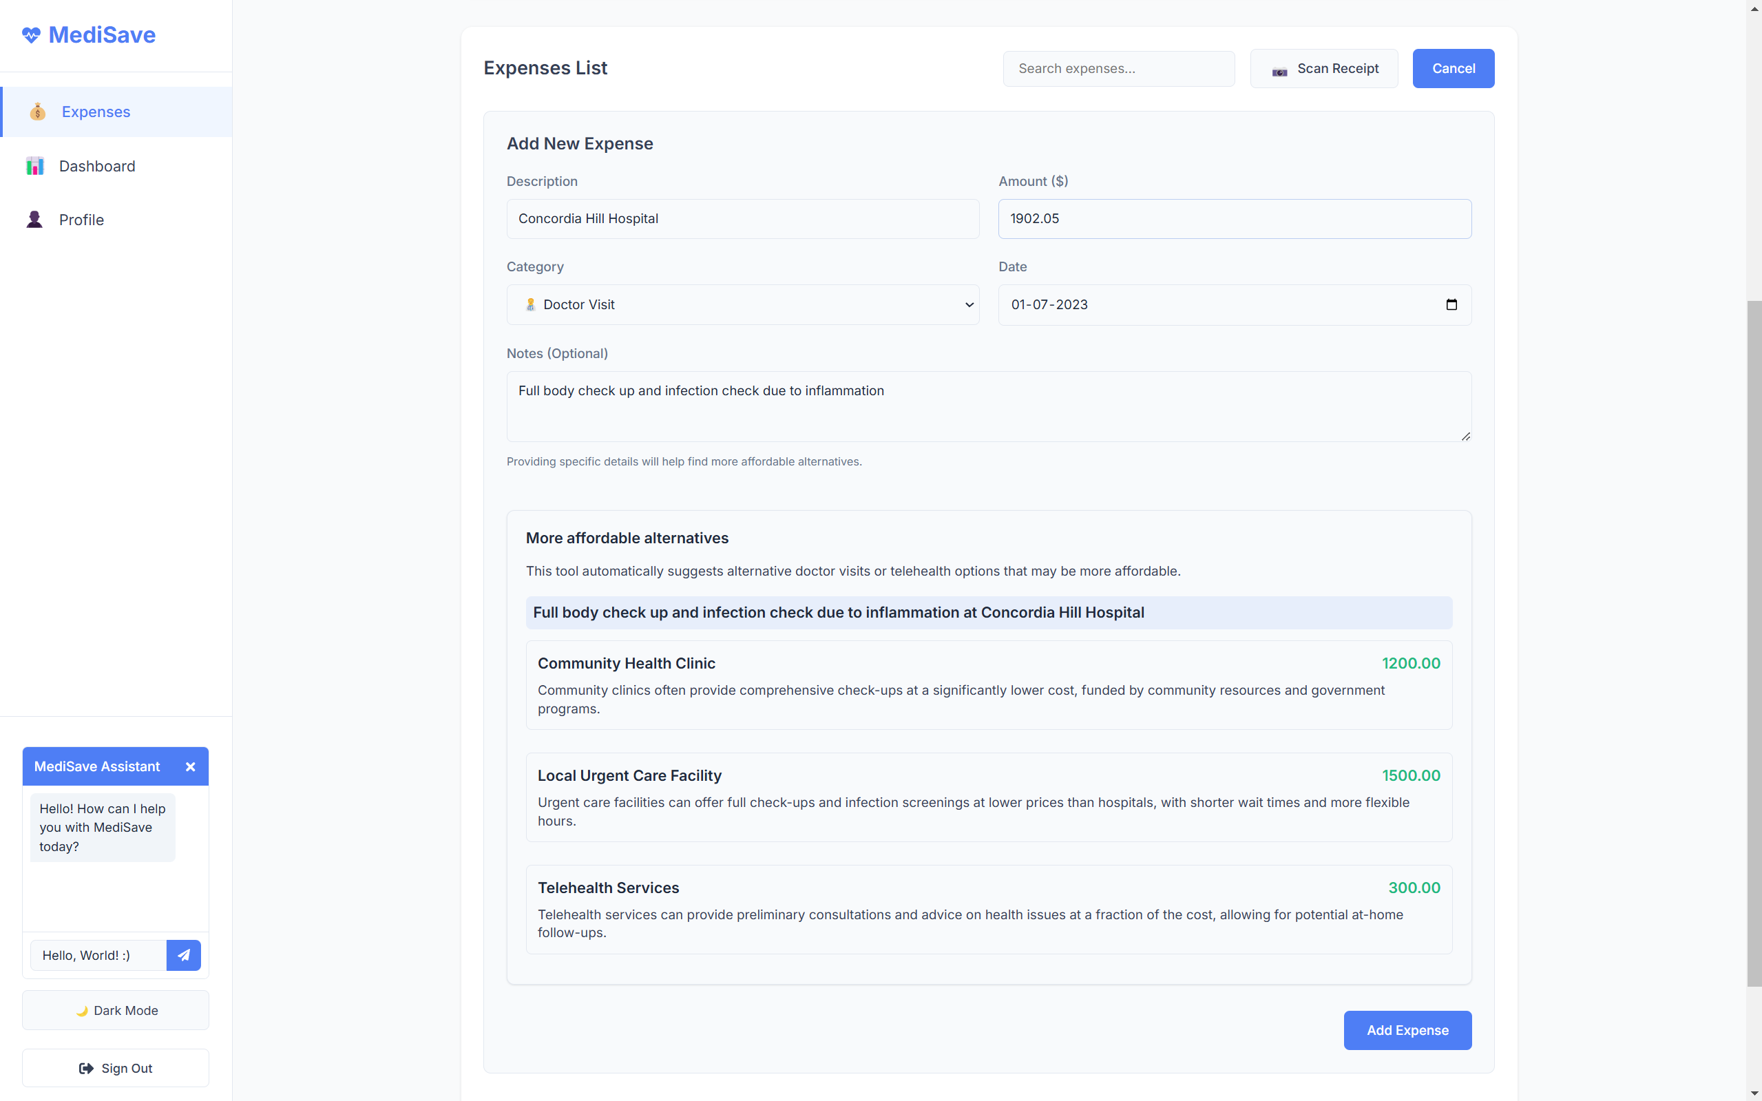The width and height of the screenshot is (1762, 1101).
Task: Open date picker calendar icon
Action: [x=1451, y=304]
